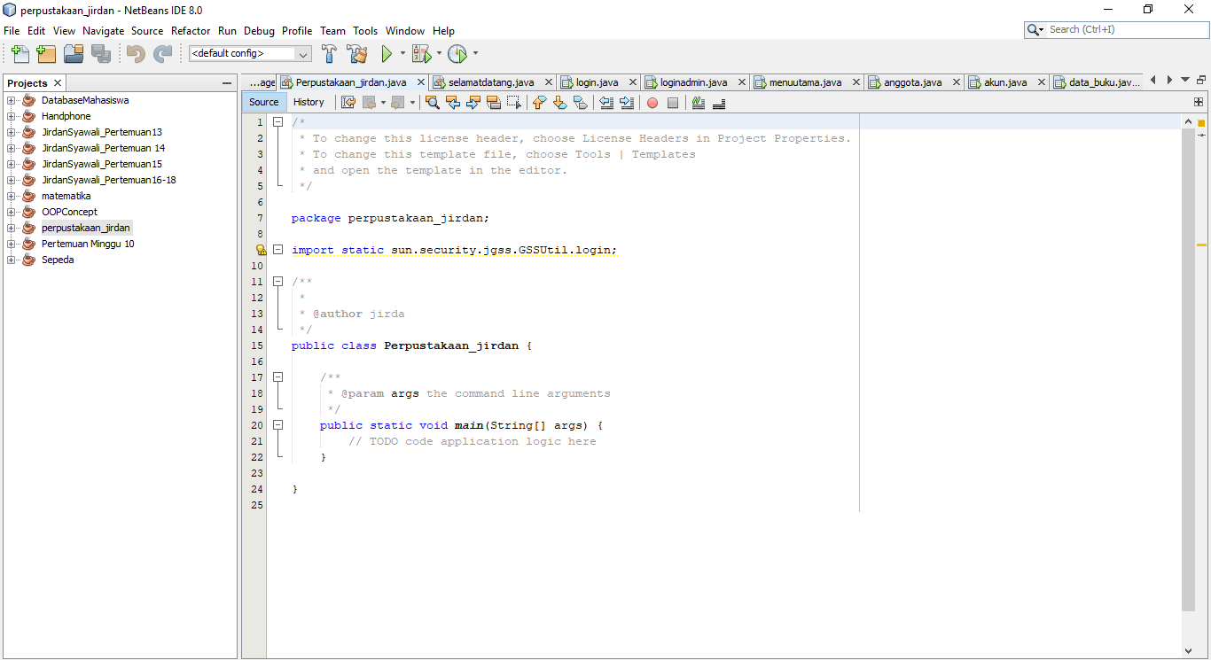Click the Undo icon in the toolbar
The image size is (1211, 660).
(x=135, y=54)
